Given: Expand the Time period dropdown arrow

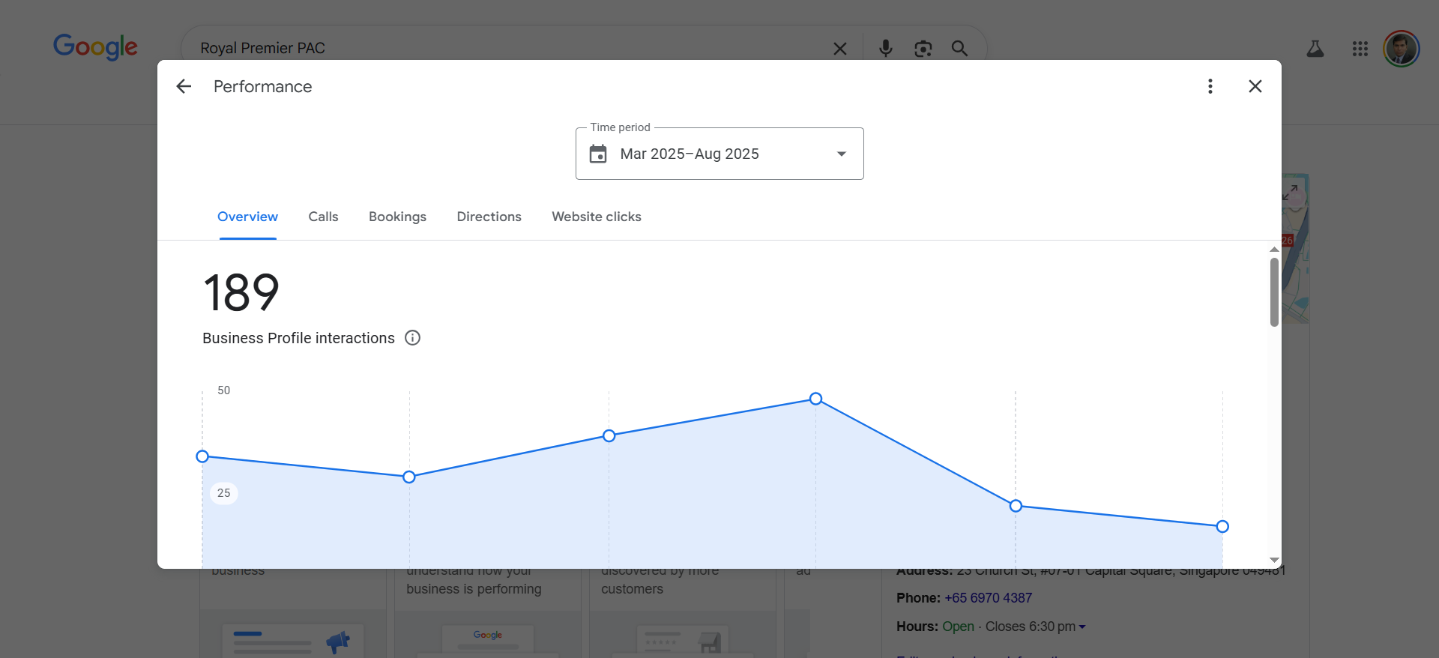Looking at the screenshot, I should [x=841, y=154].
